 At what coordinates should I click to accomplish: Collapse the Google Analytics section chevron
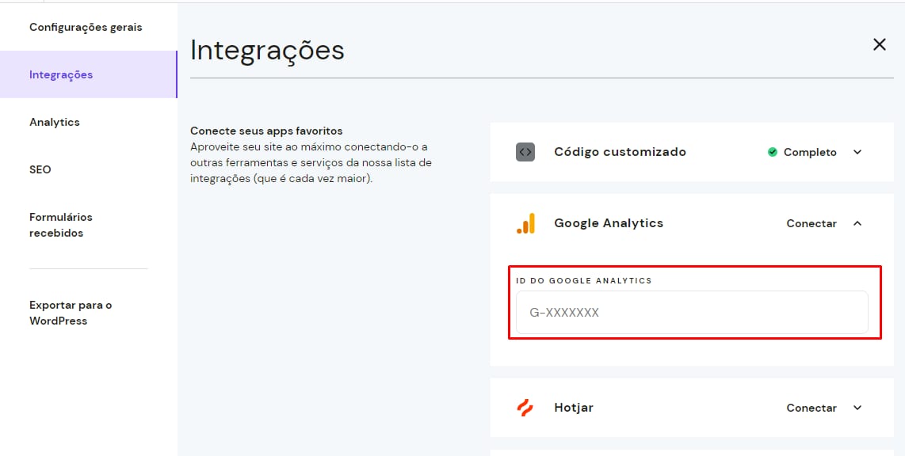[x=857, y=223]
